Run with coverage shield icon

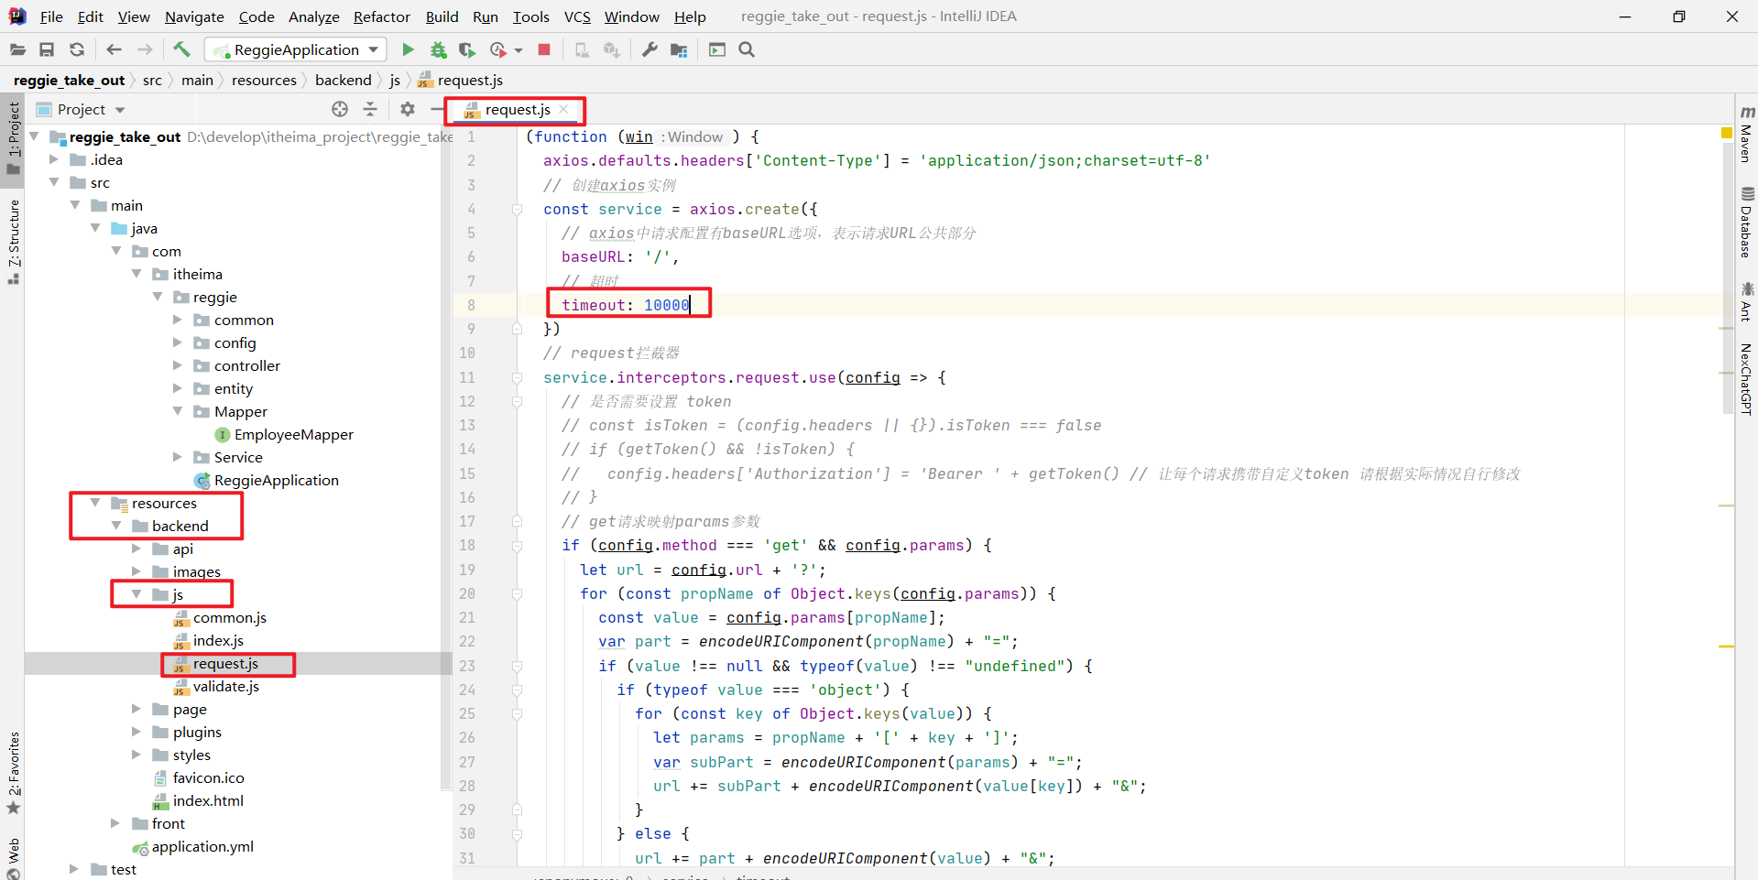pyautogui.click(x=467, y=49)
